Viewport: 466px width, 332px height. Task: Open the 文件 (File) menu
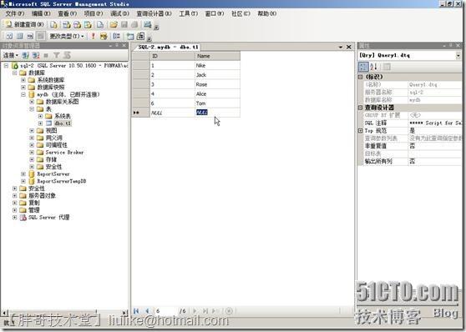click(x=15, y=13)
